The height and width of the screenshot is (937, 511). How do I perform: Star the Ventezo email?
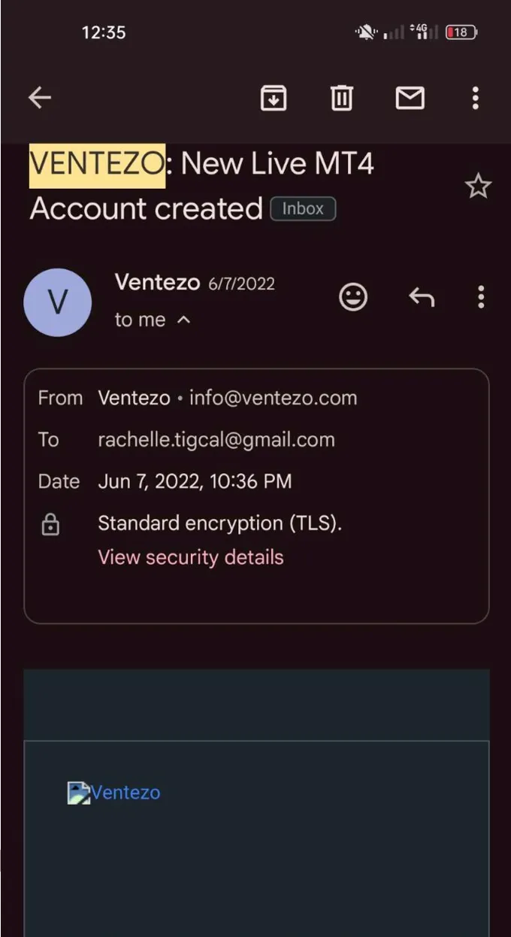coord(478,186)
